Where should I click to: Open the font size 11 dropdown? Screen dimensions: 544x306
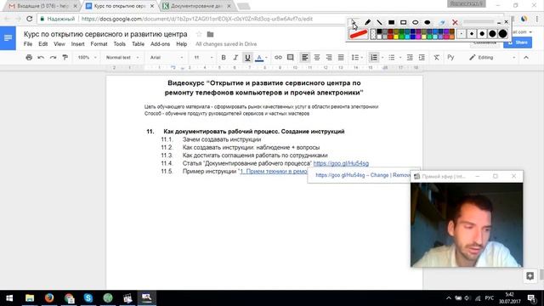(x=203, y=57)
